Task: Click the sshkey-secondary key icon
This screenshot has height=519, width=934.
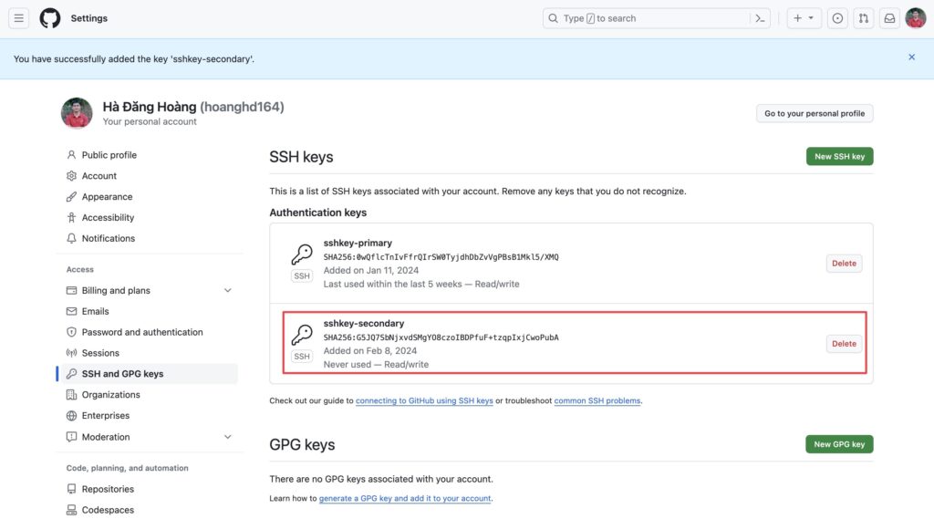Action: tap(301, 335)
